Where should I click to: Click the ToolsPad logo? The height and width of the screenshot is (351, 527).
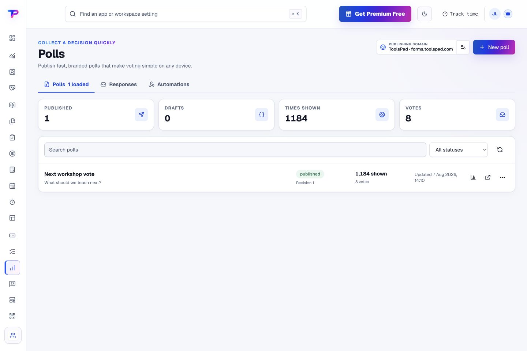(13, 14)
